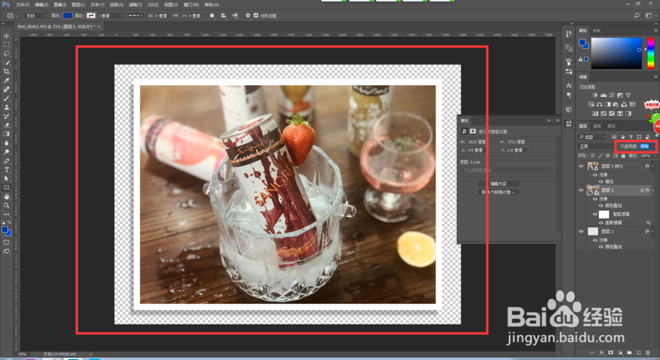Select the Blur tool
660x360 pixels.
tap(7, 143)
